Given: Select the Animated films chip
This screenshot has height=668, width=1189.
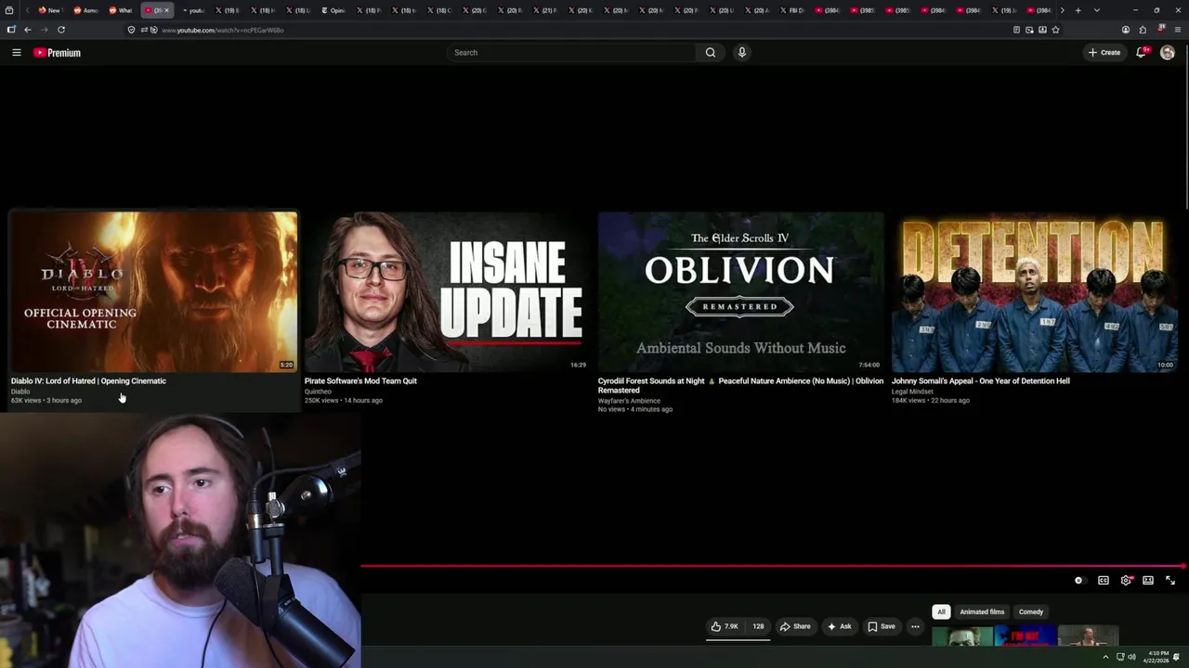Looking at the screenshot, I should [982, 612].
